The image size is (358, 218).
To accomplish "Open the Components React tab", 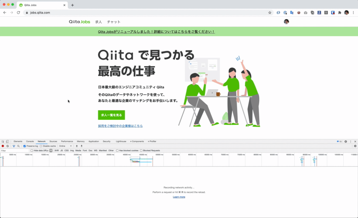I will tap(137, 142).
